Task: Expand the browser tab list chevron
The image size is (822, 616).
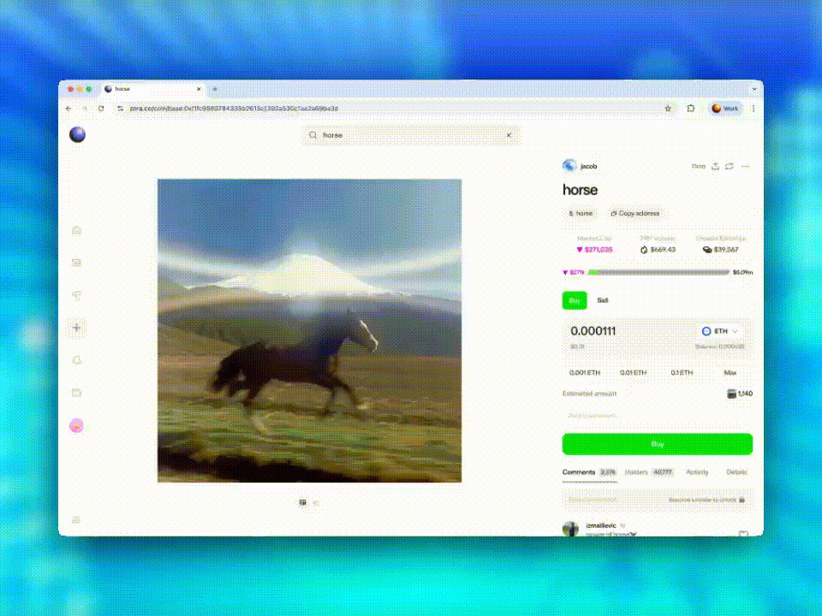Action: [754, 89]
